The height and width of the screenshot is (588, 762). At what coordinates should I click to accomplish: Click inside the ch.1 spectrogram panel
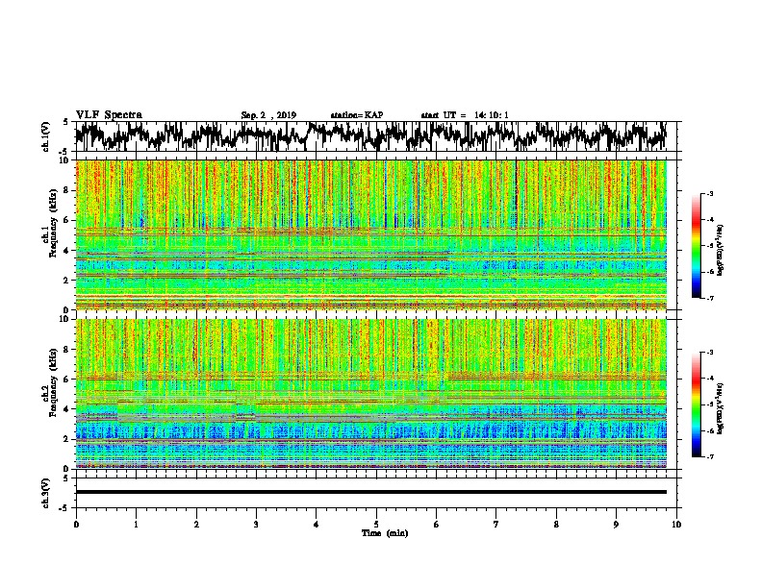[x=371, y=234]
